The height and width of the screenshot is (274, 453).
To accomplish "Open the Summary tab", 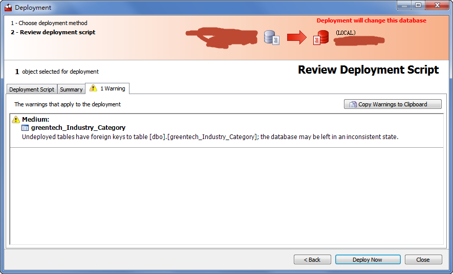I will 71,89.
